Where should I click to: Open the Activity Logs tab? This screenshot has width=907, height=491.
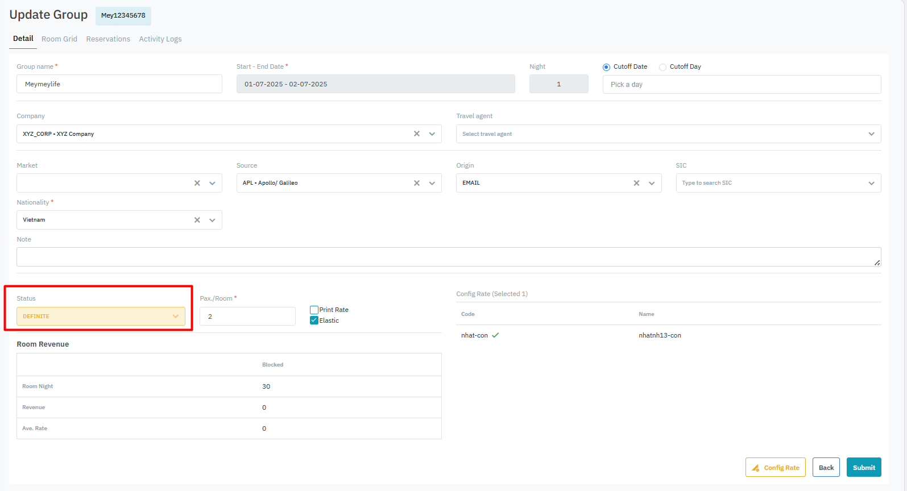coord(160,39)
